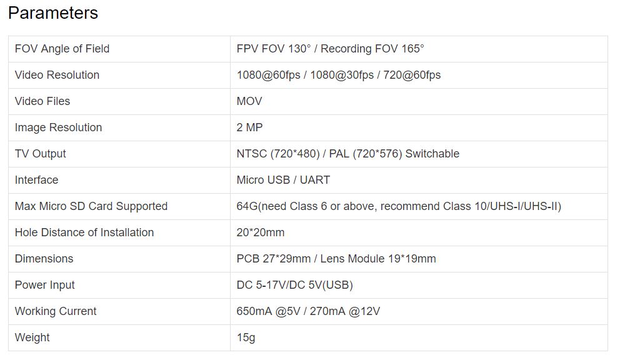Click the MOV file format value
Viewport: 620px width, 360px height.
[249, 101]
